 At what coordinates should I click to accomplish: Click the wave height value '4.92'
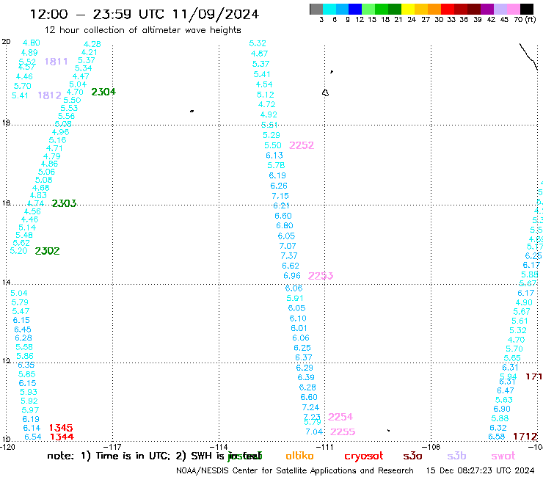(269, 114)
